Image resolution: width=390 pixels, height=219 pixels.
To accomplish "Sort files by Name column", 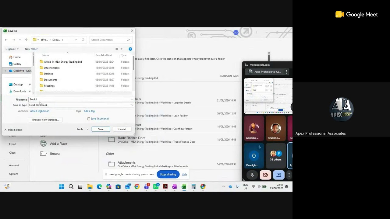I will [x=46, y=55].
